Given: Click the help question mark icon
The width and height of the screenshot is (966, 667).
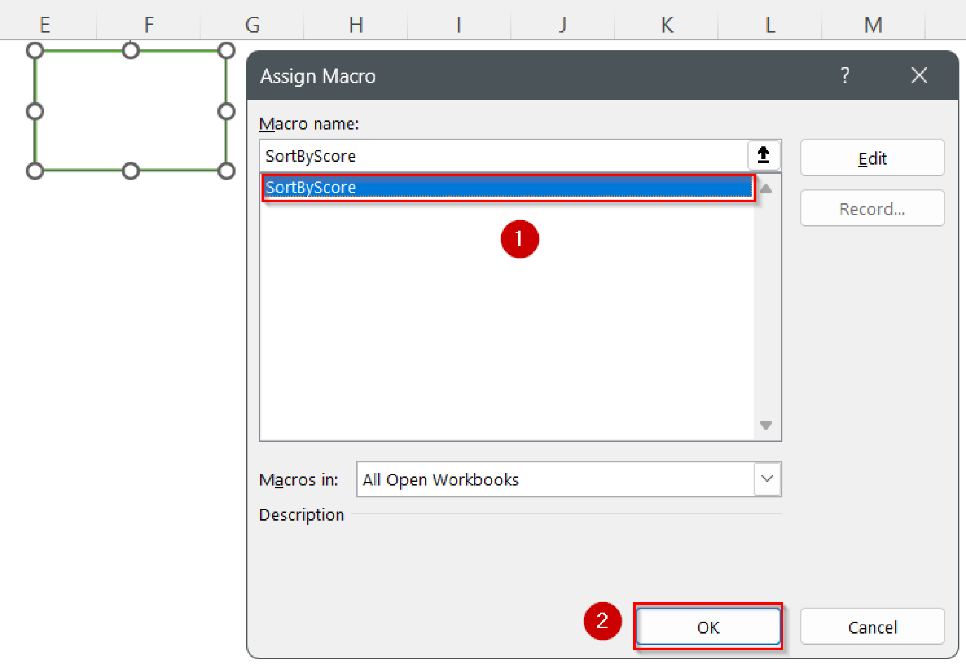Looking at the screenshot, I should [x=845, y=75].
